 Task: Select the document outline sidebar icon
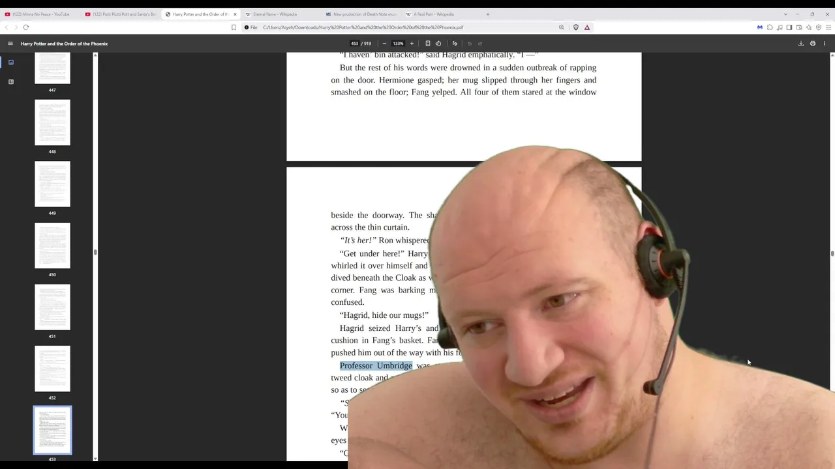coord(11,82)
